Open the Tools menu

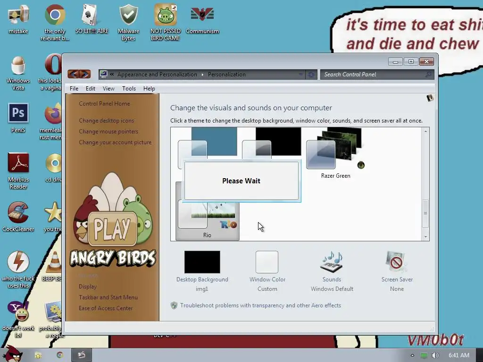click(x=129, y=89)
